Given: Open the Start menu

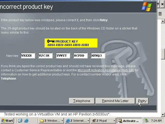Looking at the screenshot, I should (7, 121).
